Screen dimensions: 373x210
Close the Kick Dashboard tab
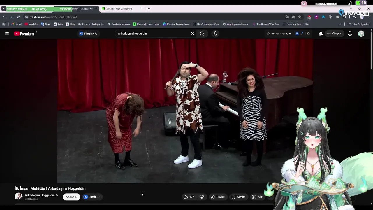point(142,9)
